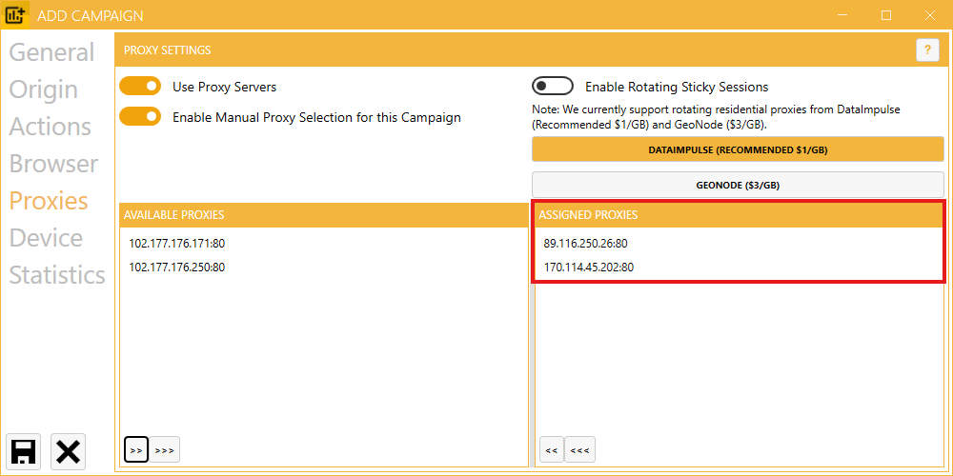953x476 pixels.
Task: Enable Rotating Sticky Sessions toggle
Action: 553,87
